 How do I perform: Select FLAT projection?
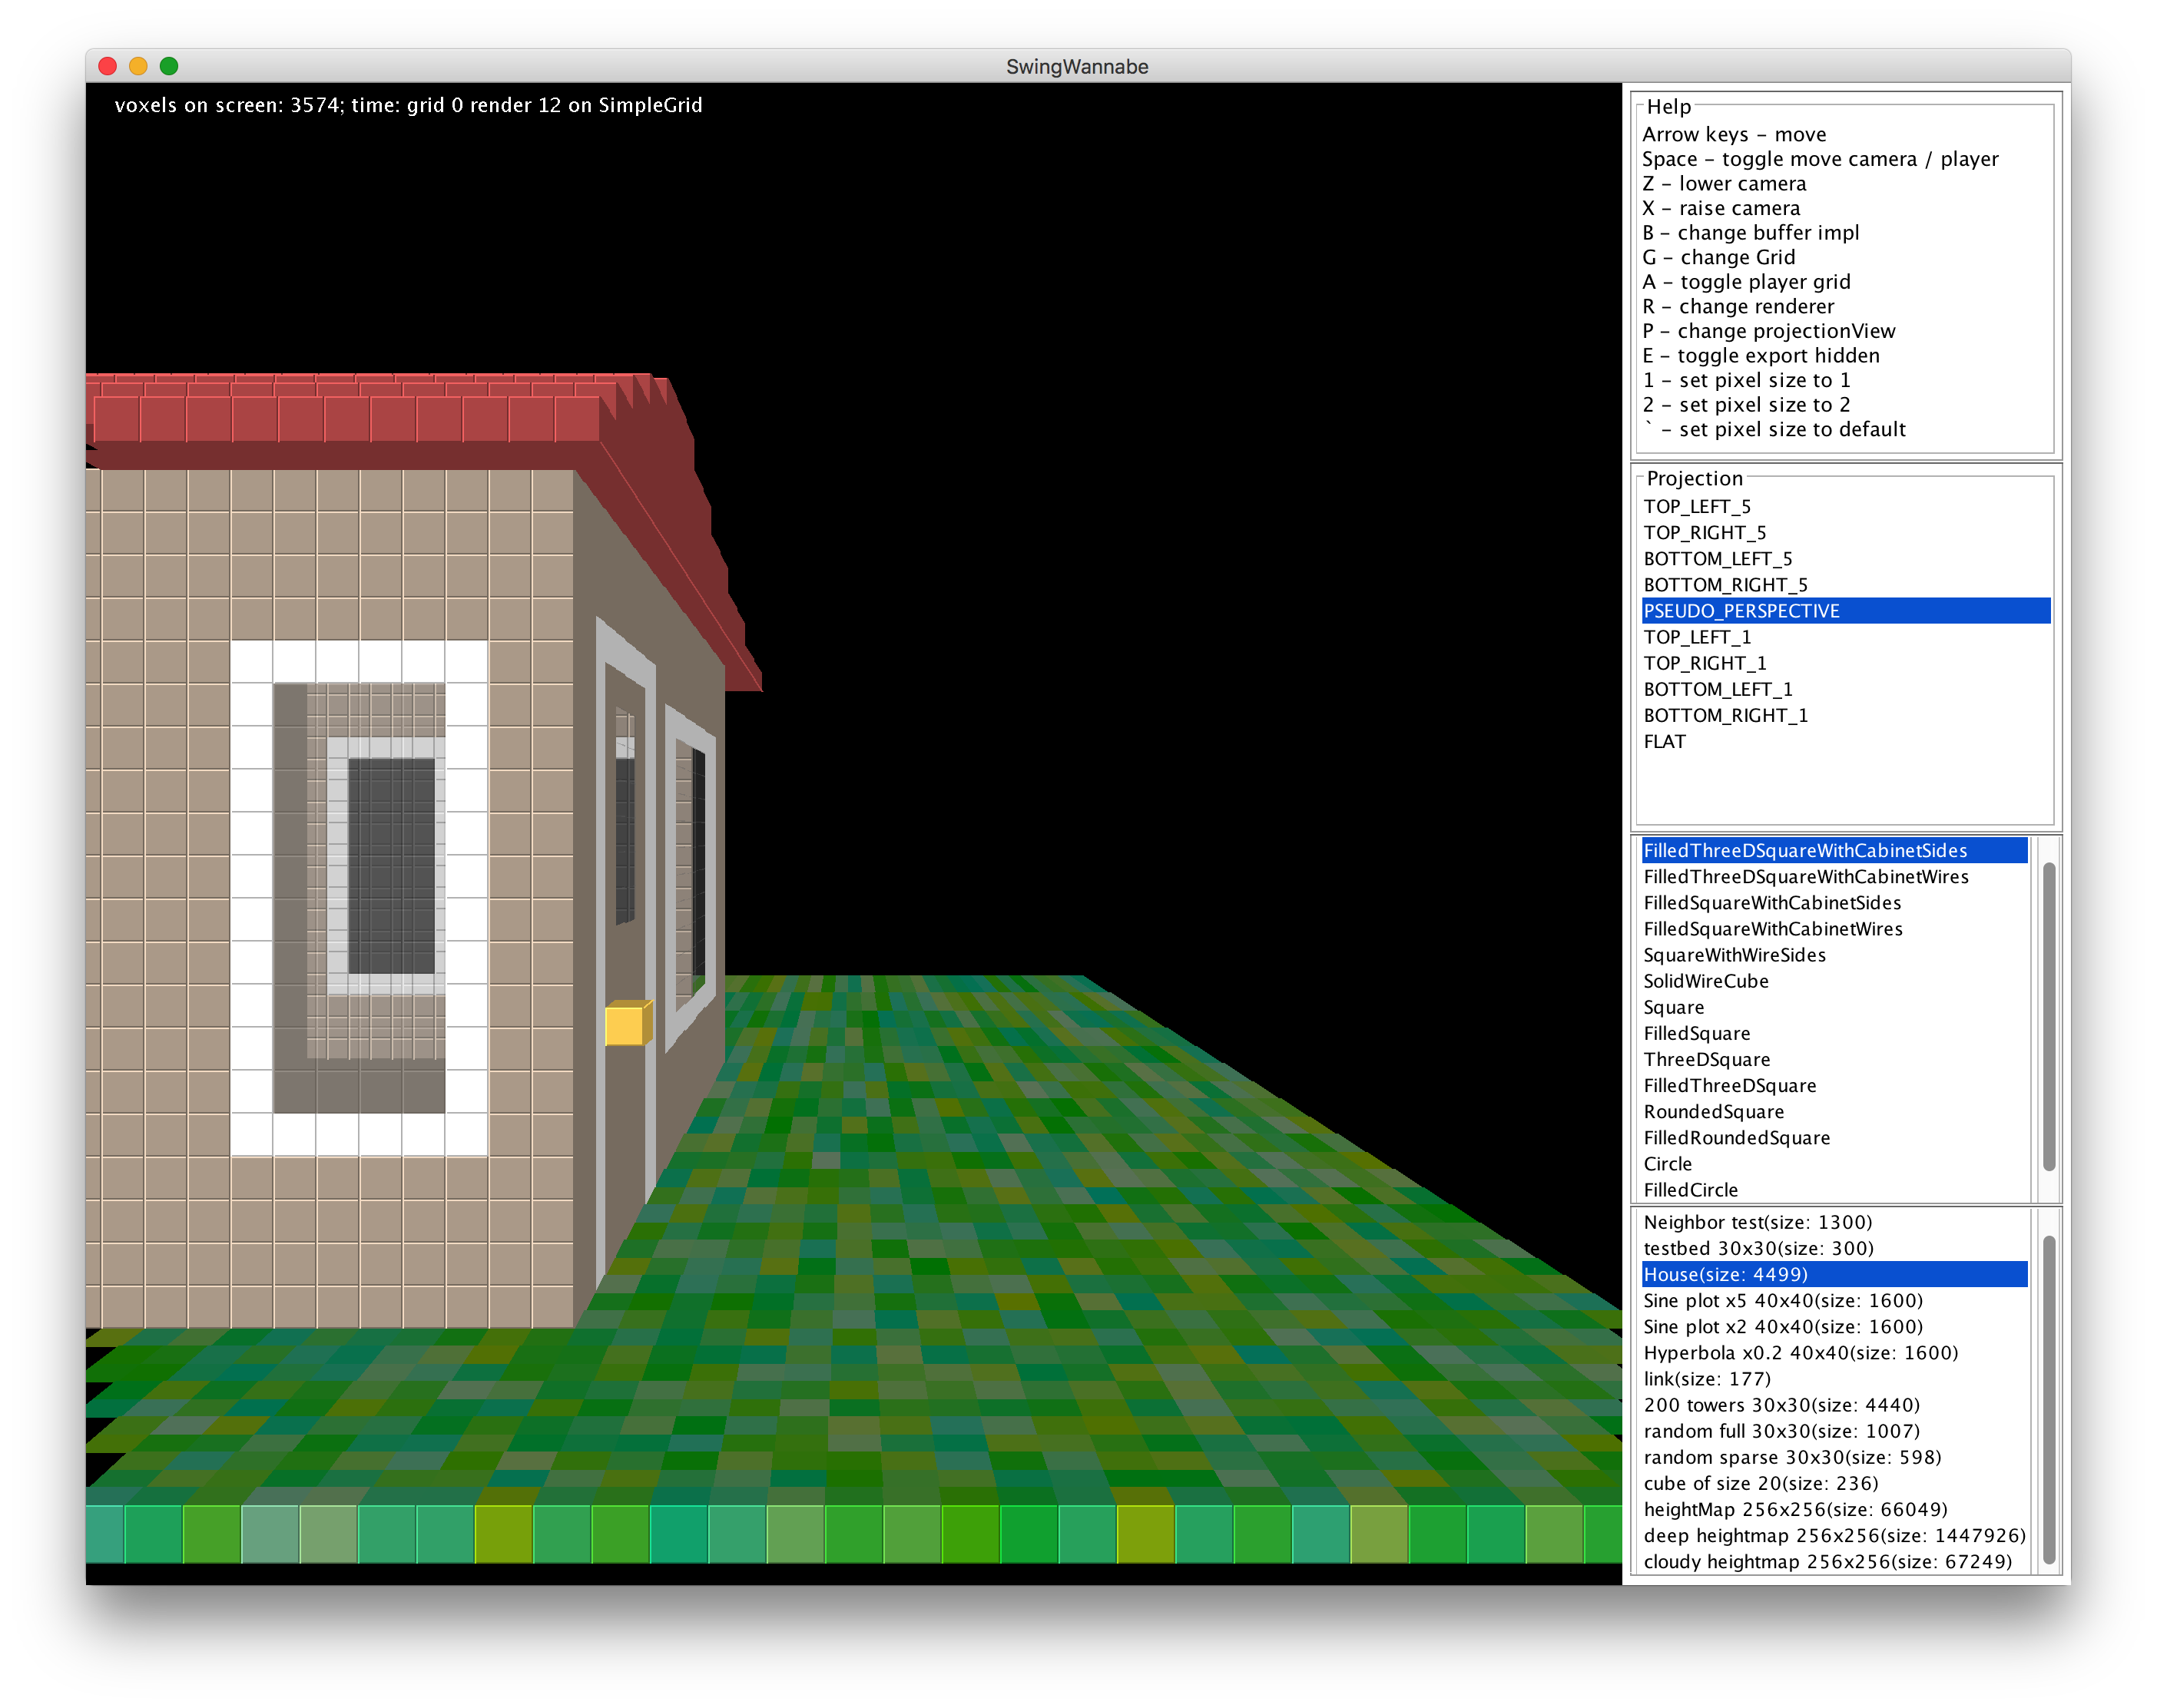click(x=1845, y=740)
